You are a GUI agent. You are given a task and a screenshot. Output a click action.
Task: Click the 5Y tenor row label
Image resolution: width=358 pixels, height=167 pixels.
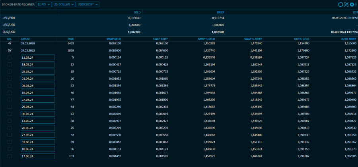pos(10,50)
